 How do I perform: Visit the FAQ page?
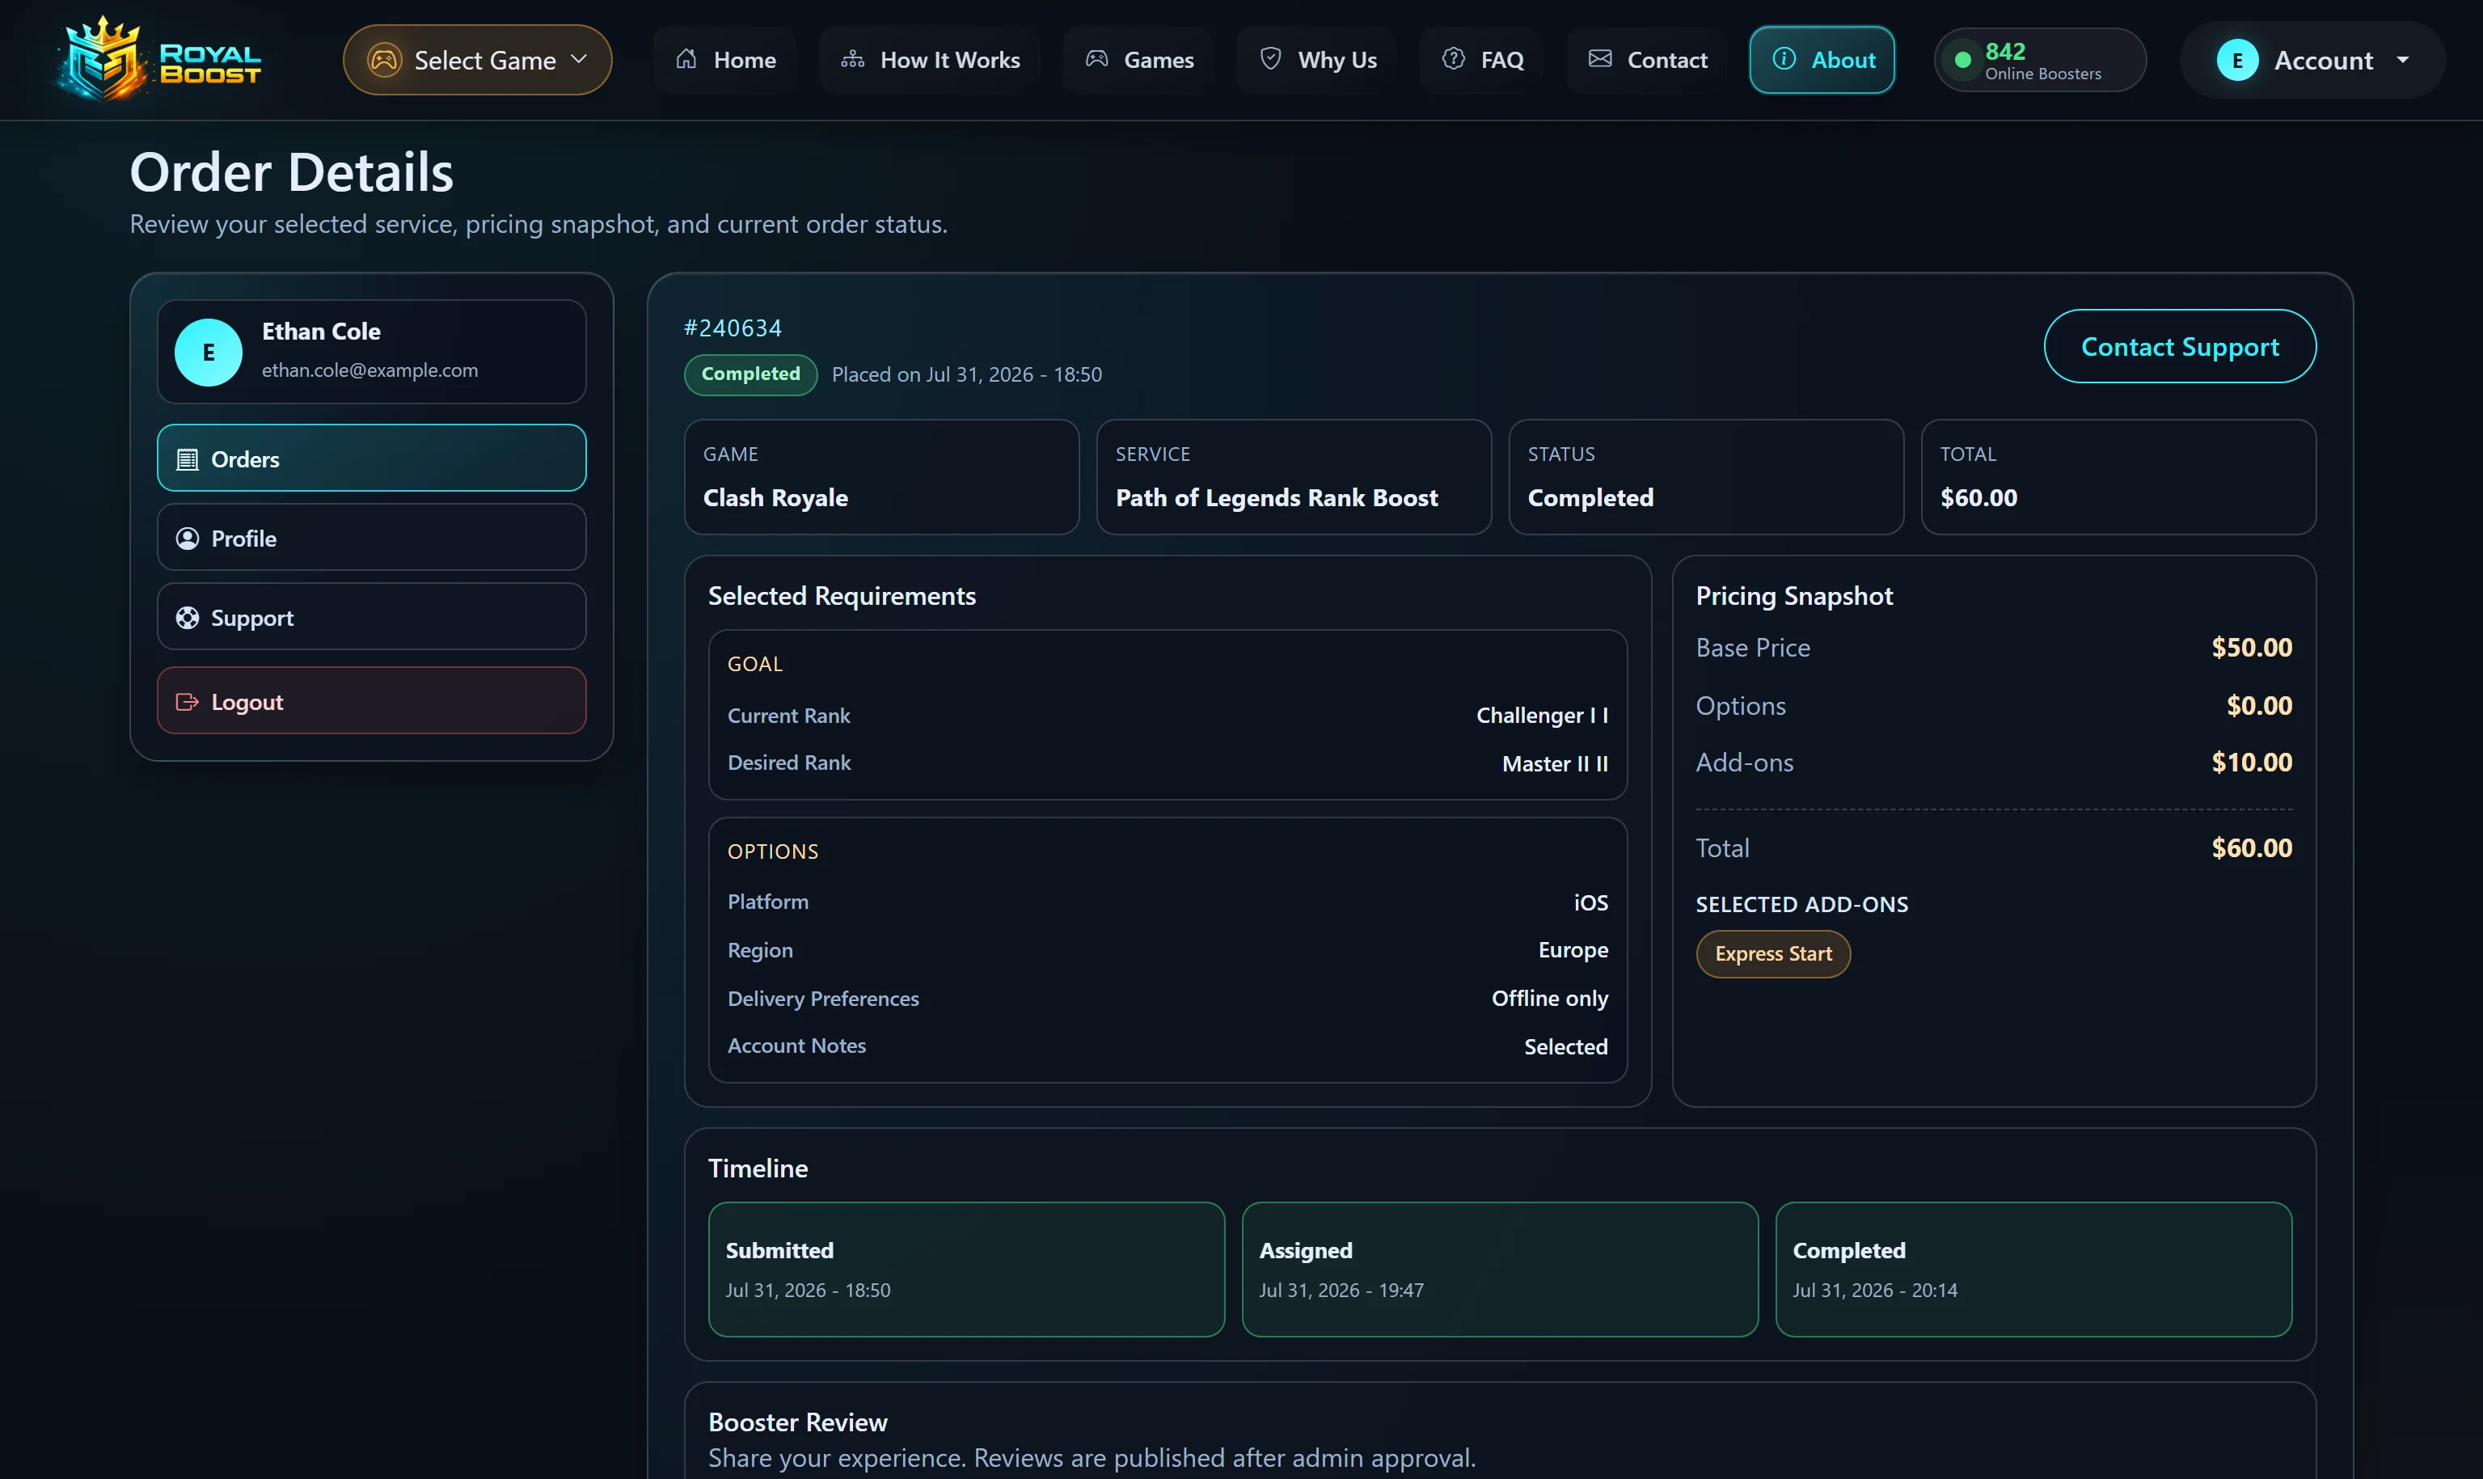(x=1483, y=60)
